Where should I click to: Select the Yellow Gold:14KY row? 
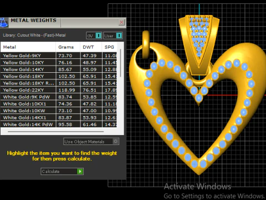click(x=59, y=69)
